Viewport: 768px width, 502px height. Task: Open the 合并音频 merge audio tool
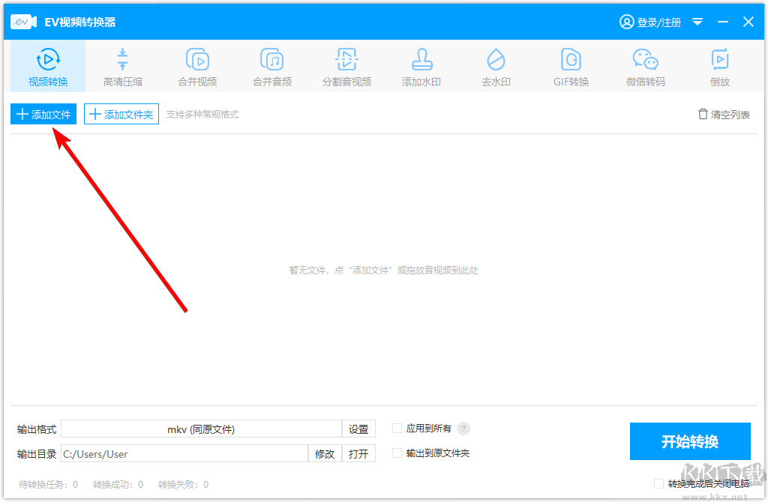[x=272, y=66]
